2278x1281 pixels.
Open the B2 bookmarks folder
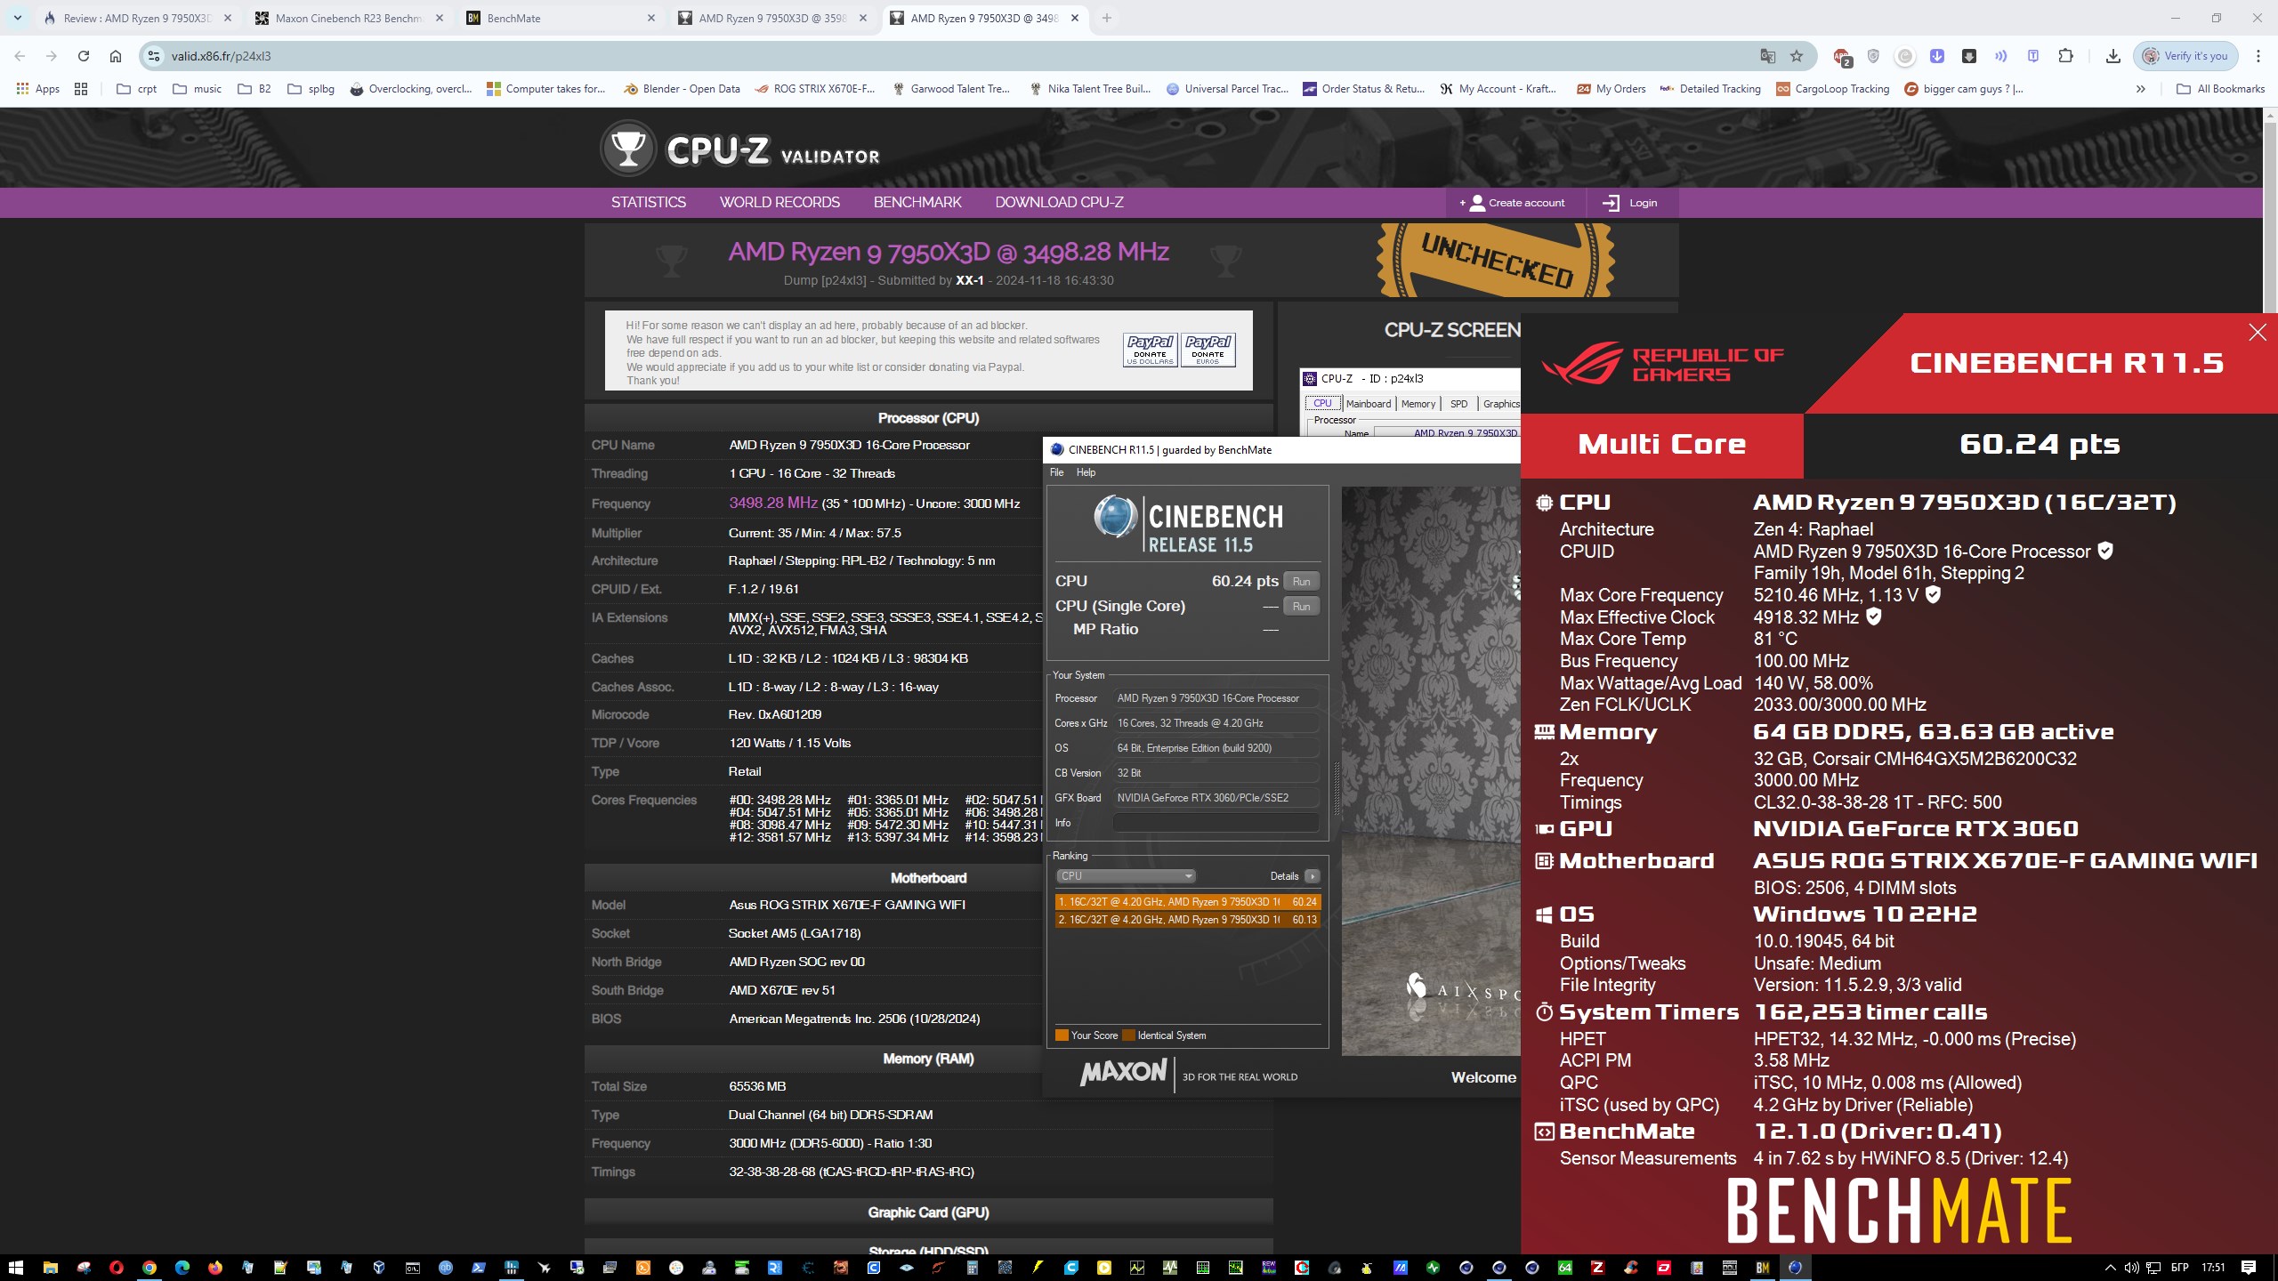point(254,89)
